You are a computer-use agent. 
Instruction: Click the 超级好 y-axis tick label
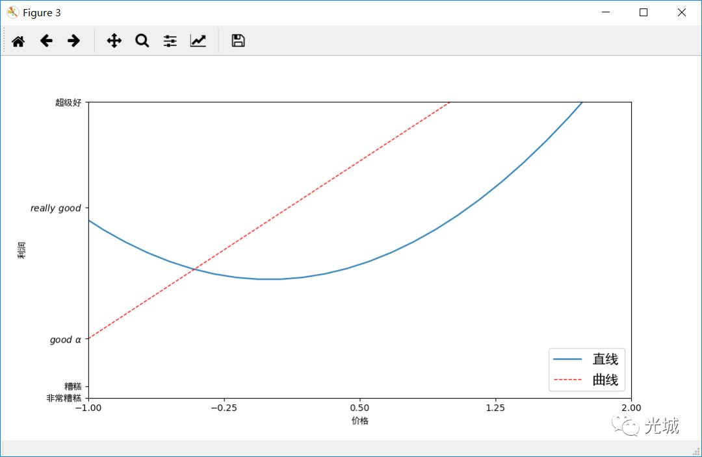(x=68, y=103)
